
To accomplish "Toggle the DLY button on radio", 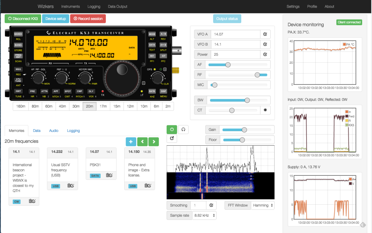I will (91, 91).
